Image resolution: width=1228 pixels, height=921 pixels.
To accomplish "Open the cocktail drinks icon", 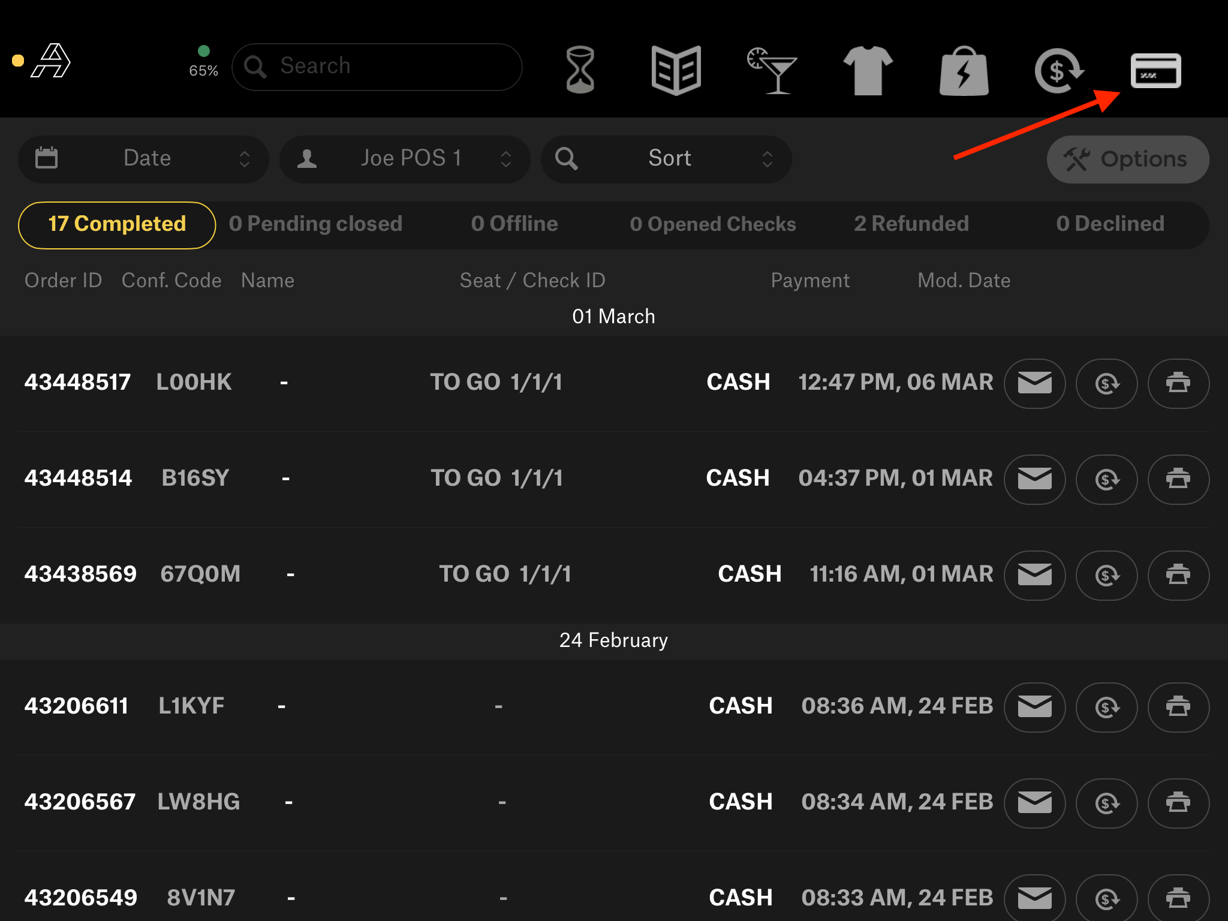I will click(772, 70).
